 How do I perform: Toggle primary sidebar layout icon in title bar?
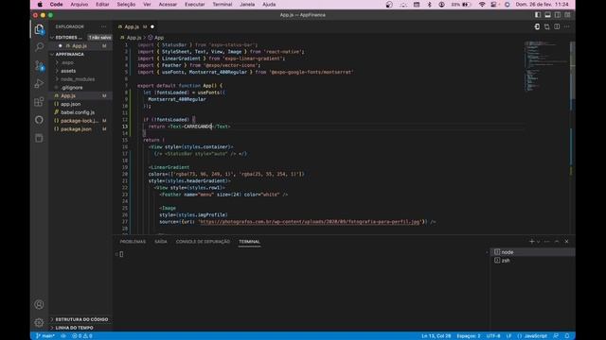(x=538, y=15)
